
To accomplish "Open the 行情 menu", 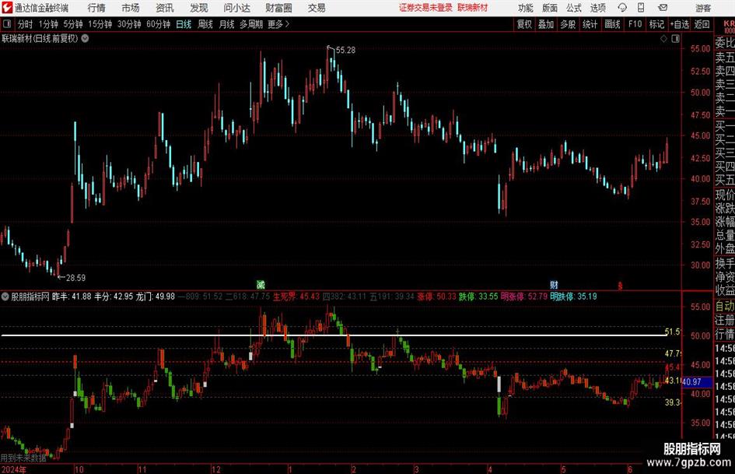I will [x=96, y=8].
